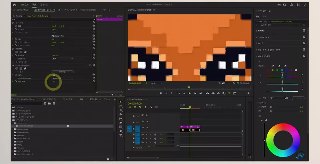Viewport: 320px width, 164px height.
Task: Click the Settings button in Visual PixelPerfect
Action: pos(62,72)
